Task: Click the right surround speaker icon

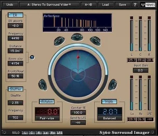Action: (x=113, y=85)
